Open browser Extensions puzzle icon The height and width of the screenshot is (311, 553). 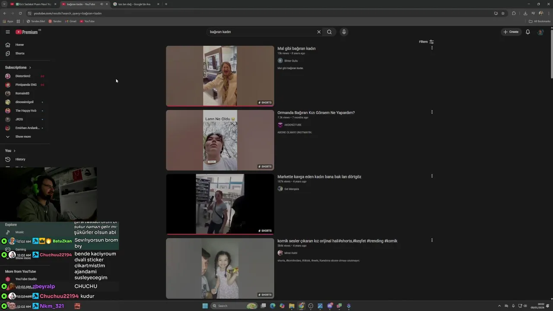click(x=514, y=13)
